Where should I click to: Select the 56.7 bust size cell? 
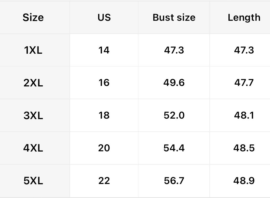pyautogui.click(x=174, y=181)
